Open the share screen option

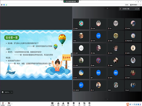pos(52,104)
